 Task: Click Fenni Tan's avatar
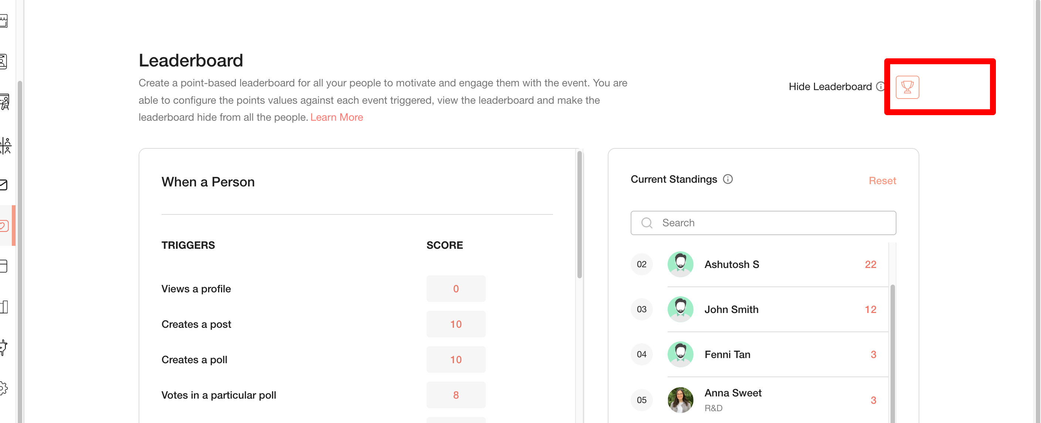tap(680, 354)
